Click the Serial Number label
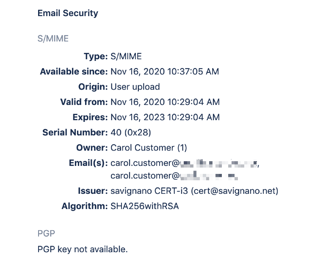 click(75, 132)
